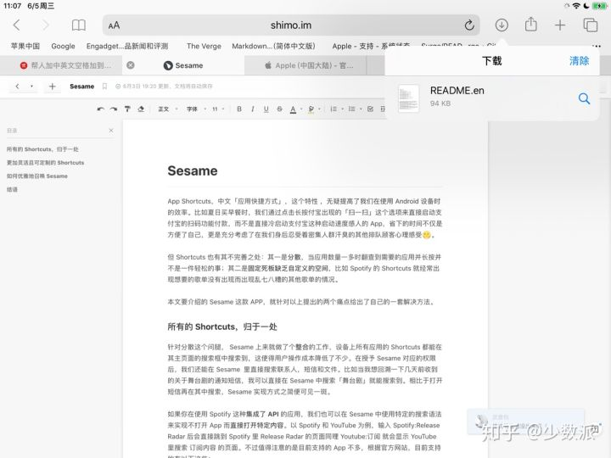Open the Safari share sheet
The image size is (611, 458).
[530, 25]
